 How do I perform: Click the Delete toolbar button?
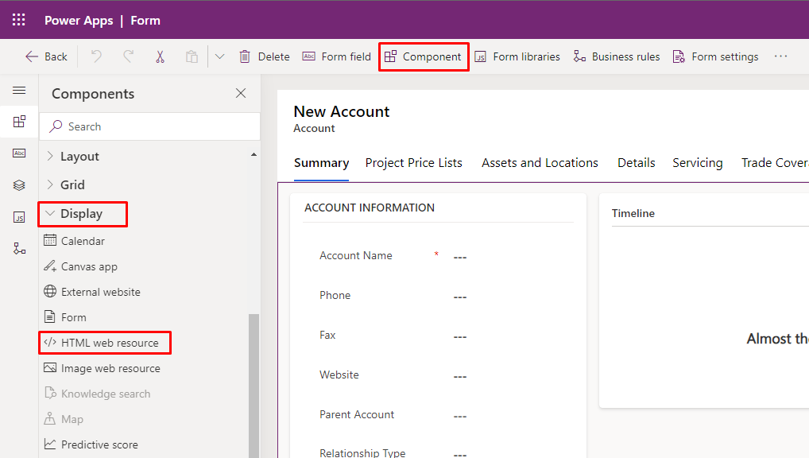264,56
